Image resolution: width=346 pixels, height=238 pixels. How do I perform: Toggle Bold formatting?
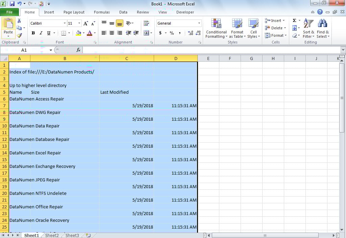[33, 33]
